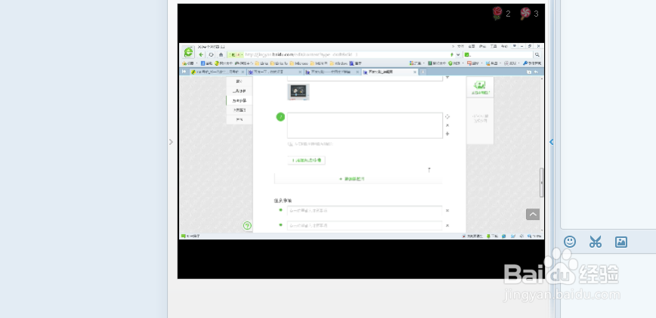
Task: Click the magnifier search icon in shared browser
Action: point(537,54)
